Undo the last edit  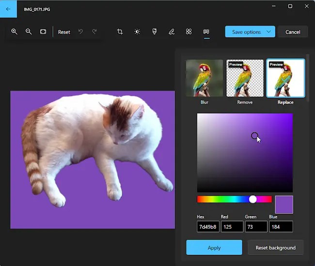tap(80, 31)
